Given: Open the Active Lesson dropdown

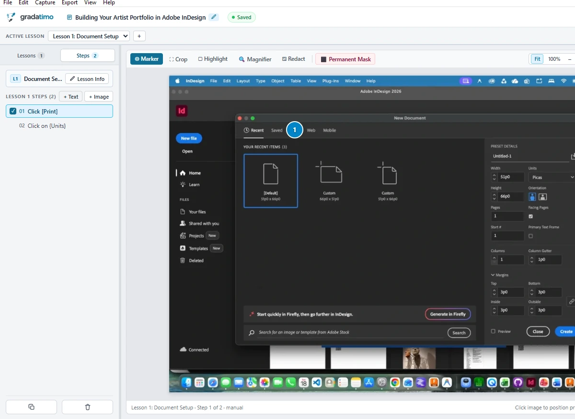Looking at the screenshot, I should click(x=89, y=36).
